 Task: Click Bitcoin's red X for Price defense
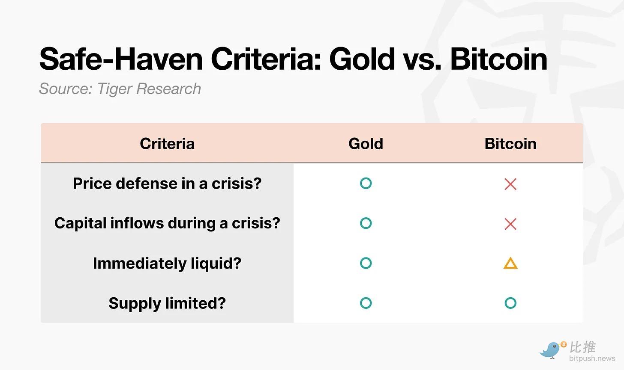510,184
